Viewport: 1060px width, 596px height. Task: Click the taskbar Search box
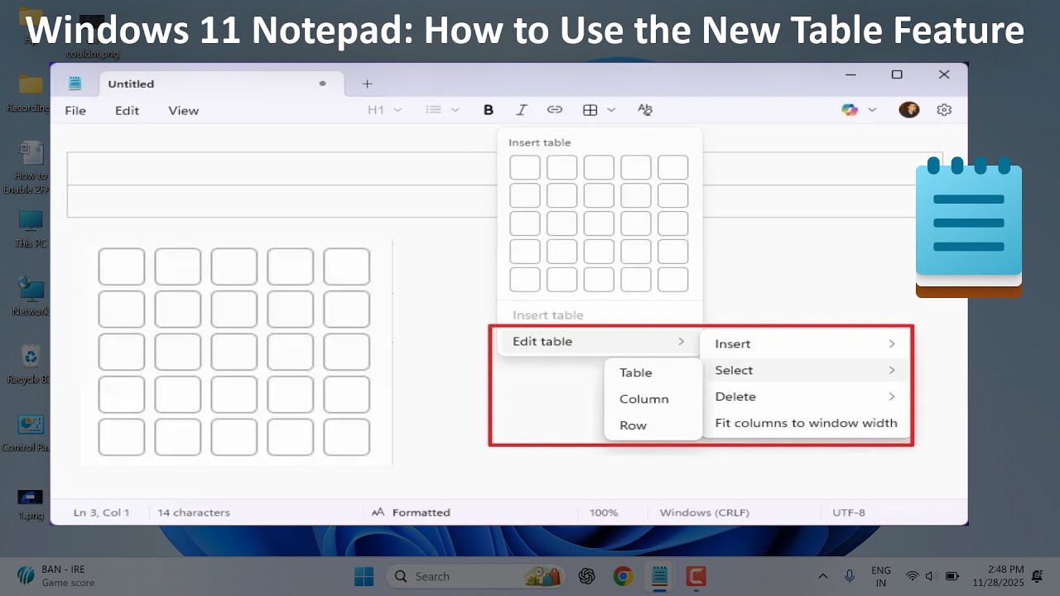pos(475,576)
